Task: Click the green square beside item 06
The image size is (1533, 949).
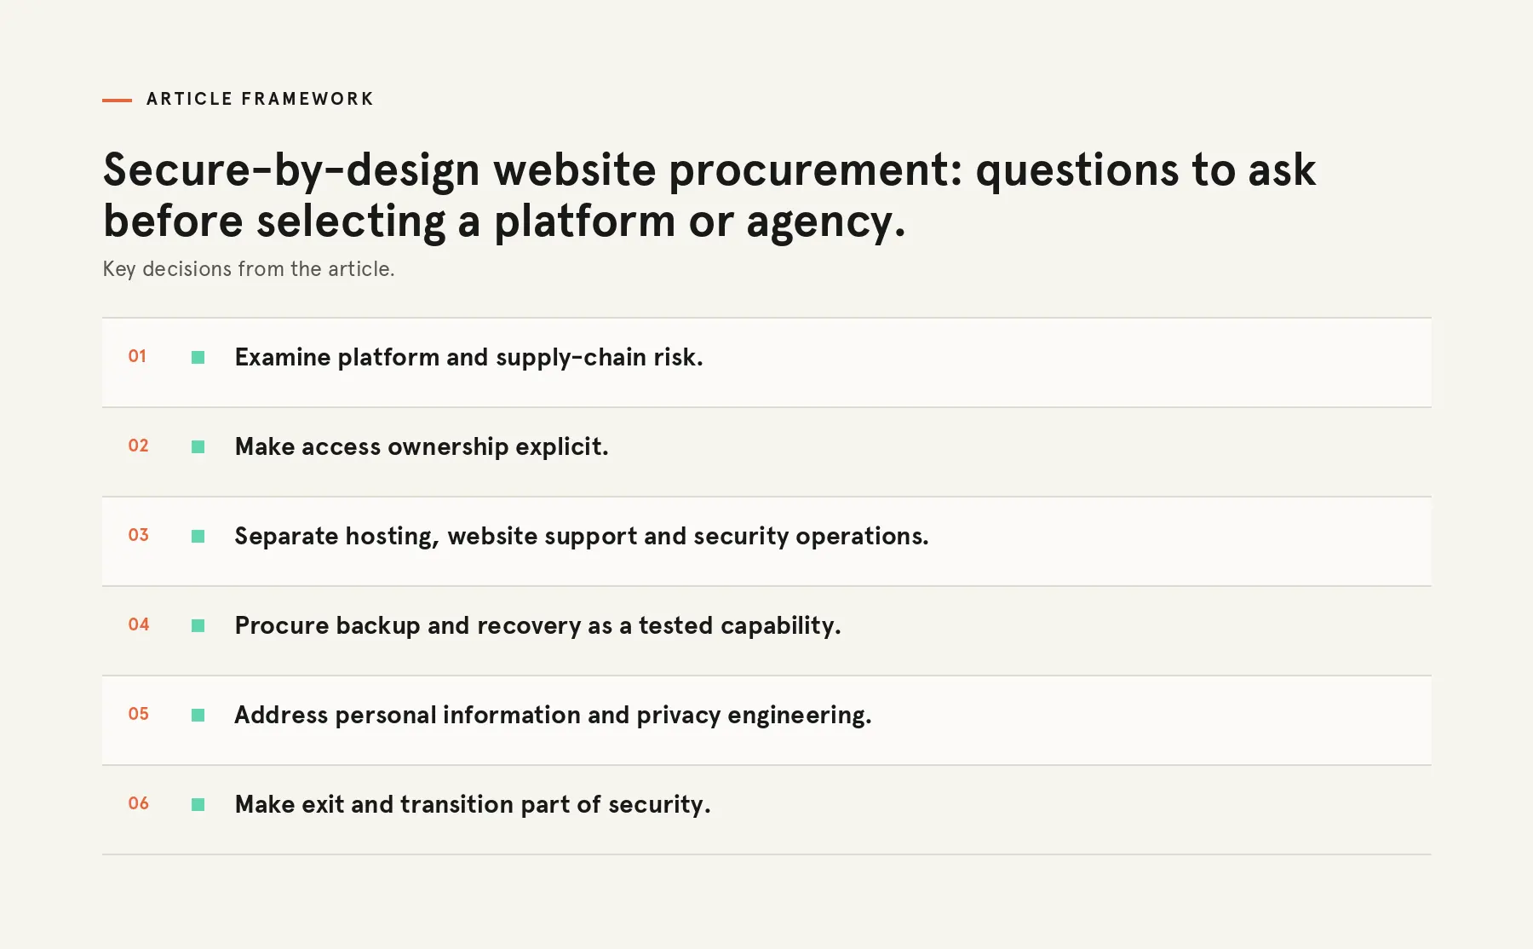Action: click(198, 805)
